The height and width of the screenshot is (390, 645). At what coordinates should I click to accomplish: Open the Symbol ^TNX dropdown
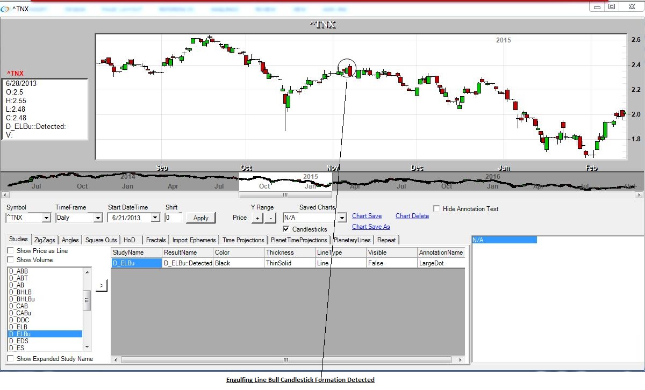click(x=46, y=218)
